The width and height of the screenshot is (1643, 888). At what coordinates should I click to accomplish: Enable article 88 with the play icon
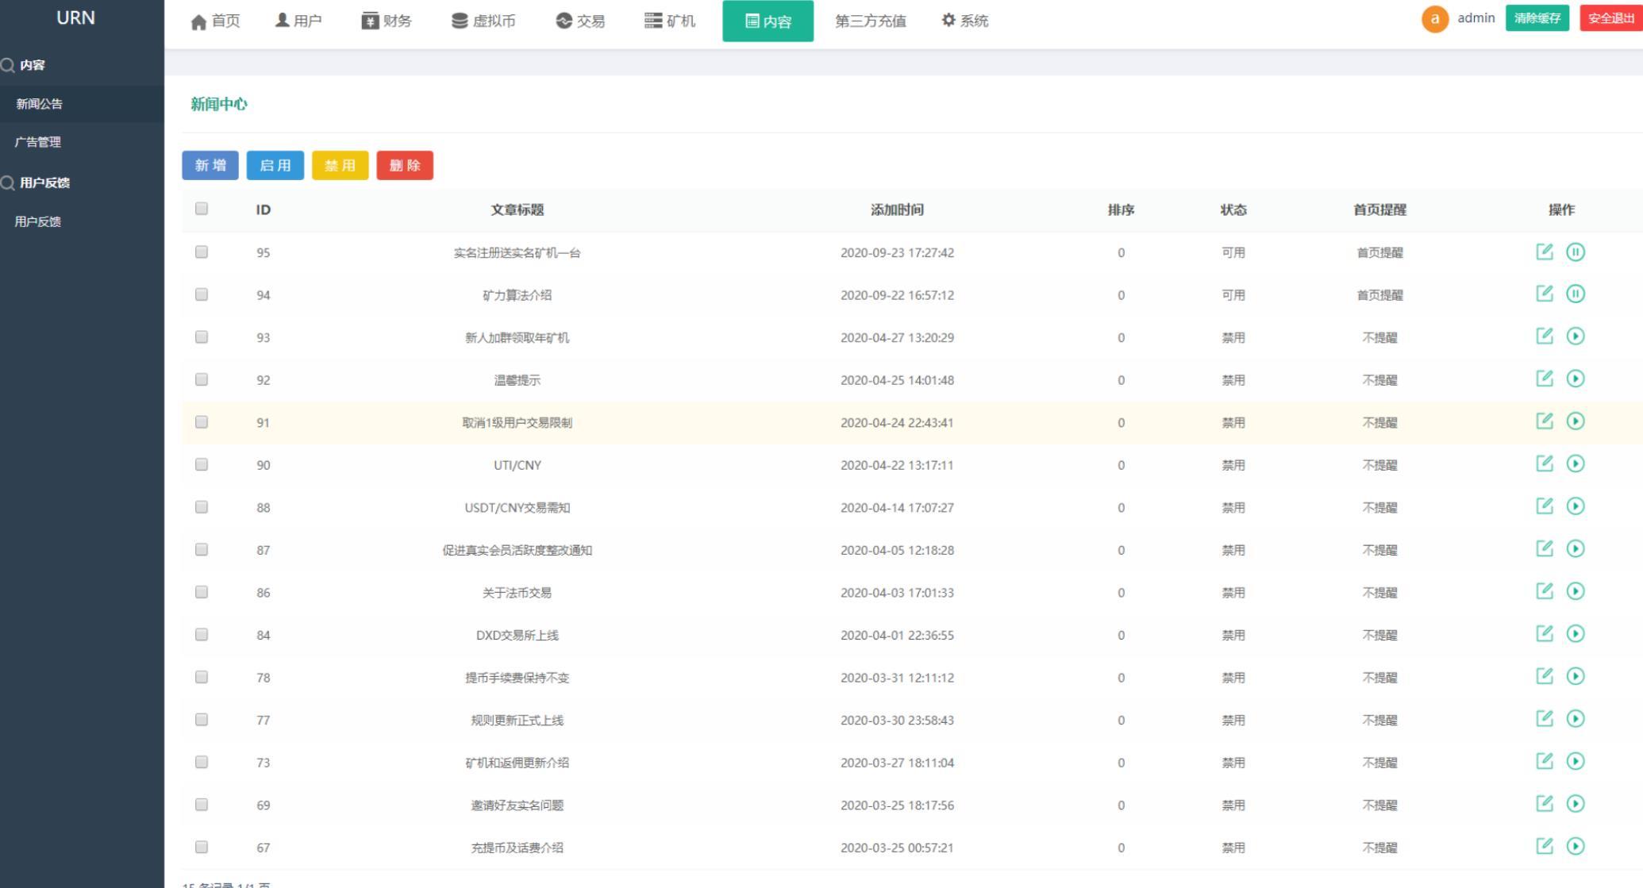point(1576,506)
